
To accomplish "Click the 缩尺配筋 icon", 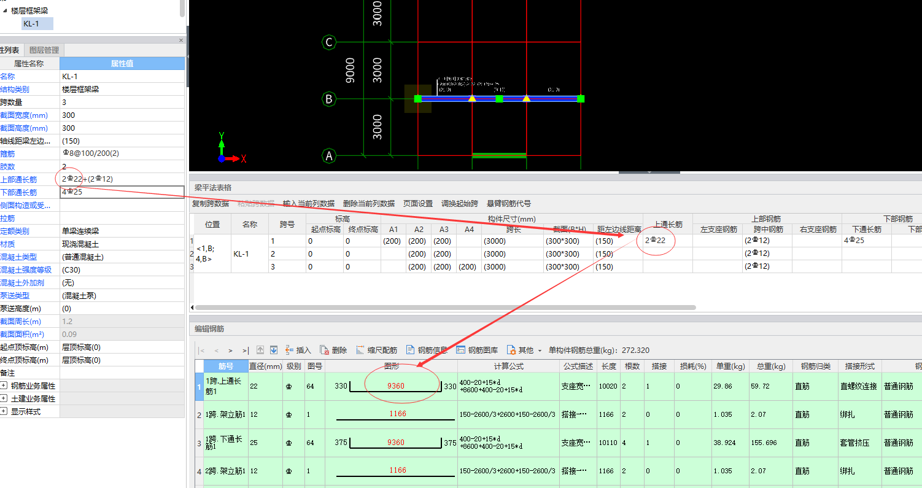I will (360, 350).
